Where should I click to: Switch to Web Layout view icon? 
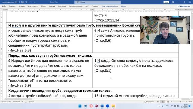coord(168,102)
